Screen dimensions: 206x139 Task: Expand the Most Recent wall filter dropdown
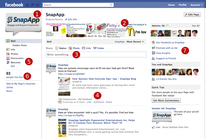135,42
